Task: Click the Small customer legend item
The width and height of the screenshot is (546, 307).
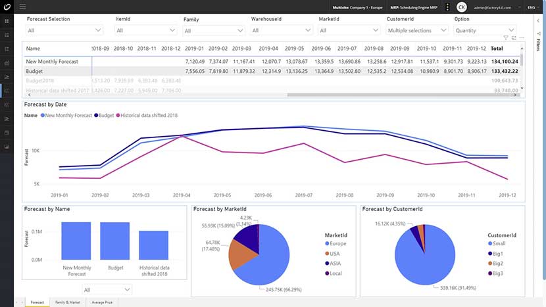Action: [497, 243]
